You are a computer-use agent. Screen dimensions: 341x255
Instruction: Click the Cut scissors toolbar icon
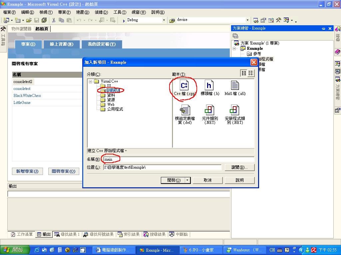(x=54, y=20)
